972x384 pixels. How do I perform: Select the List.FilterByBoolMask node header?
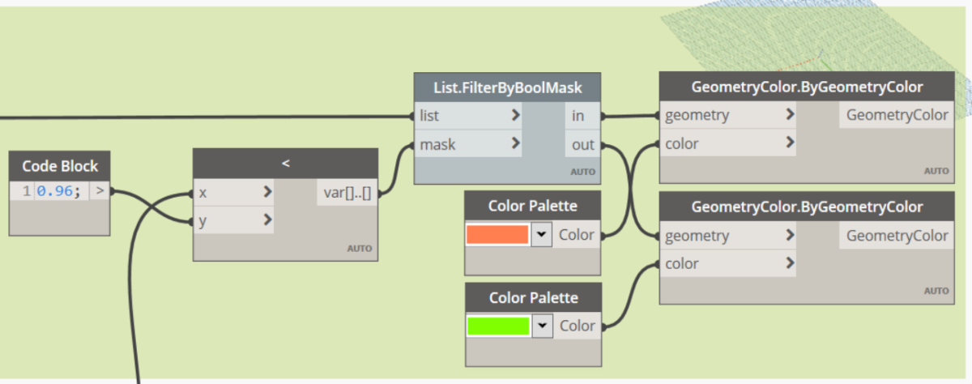click(x=509, y=87)
